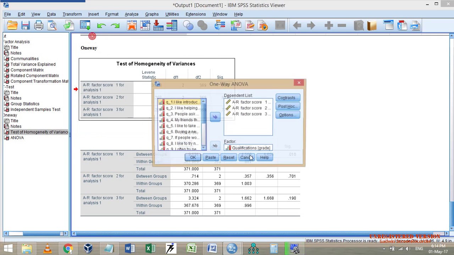
Task: Click the overlapping blue circles toolbar icon
Action: coord(188,25)
